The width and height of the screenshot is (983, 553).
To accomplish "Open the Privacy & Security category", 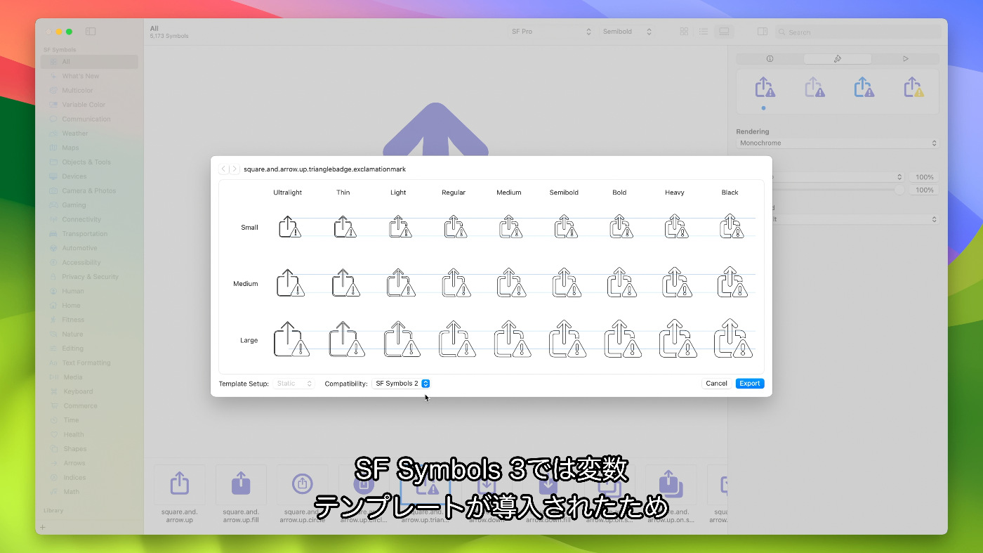I will (89, 277).
